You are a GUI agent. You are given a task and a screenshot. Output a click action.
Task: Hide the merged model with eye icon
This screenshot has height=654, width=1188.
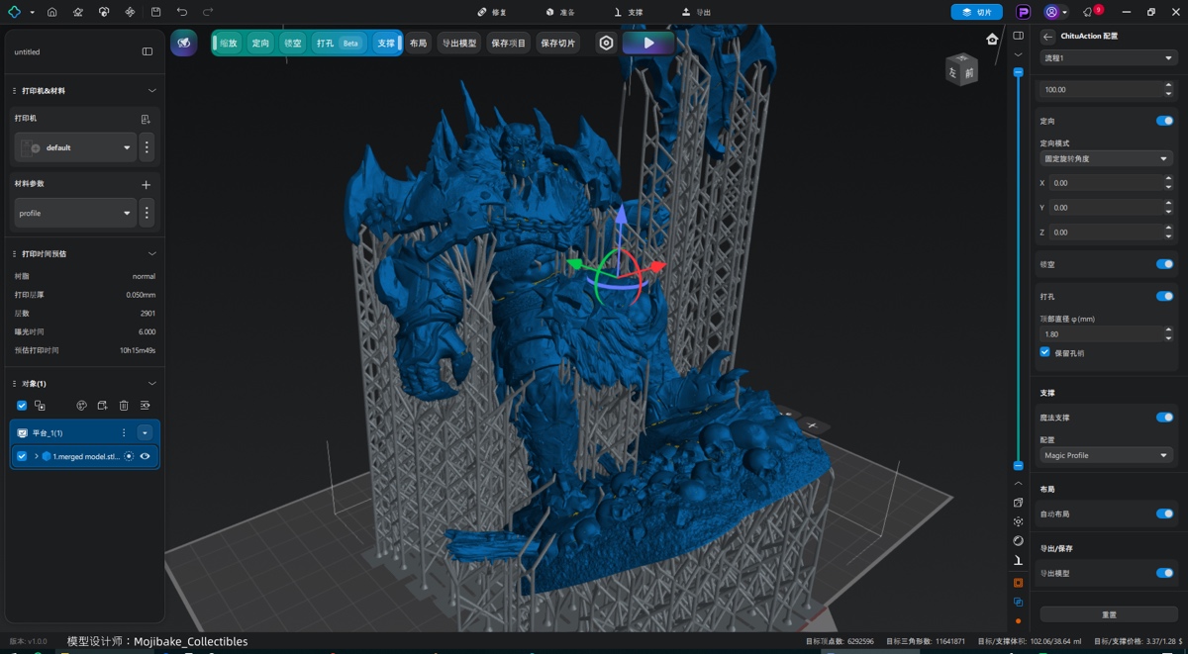(146, 456)
